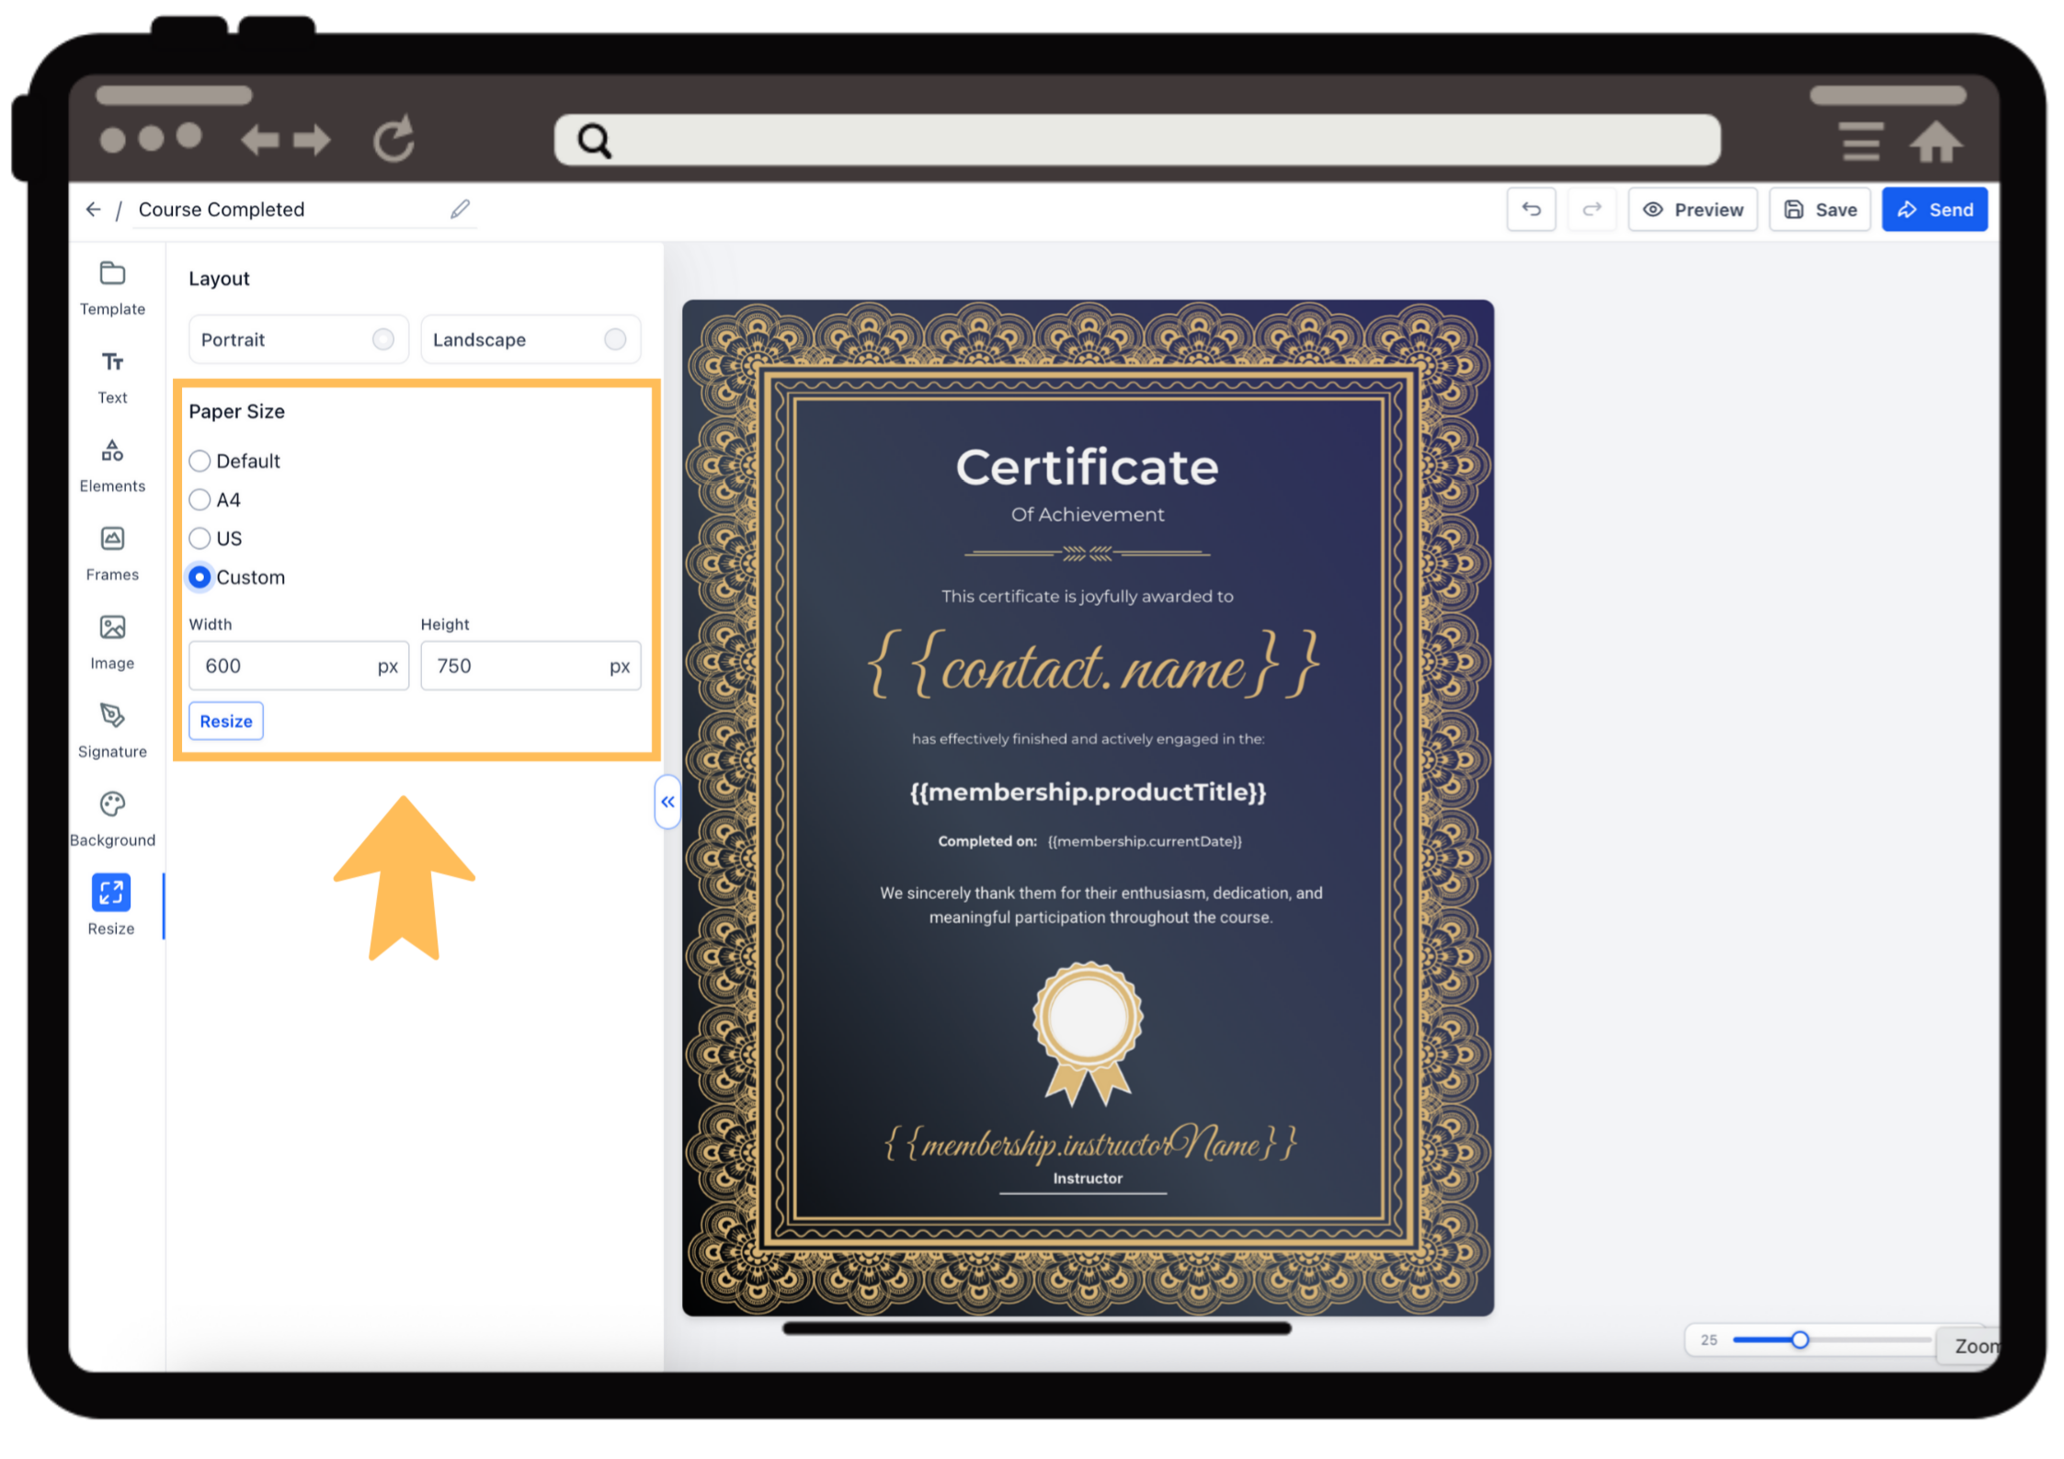This screenshot has width=2064, height=1459.
Task: Redo the last action
Action: (1591, 210)
